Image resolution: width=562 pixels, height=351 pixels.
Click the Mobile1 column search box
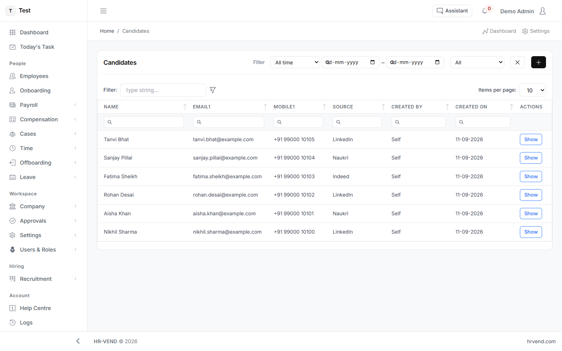298,122
